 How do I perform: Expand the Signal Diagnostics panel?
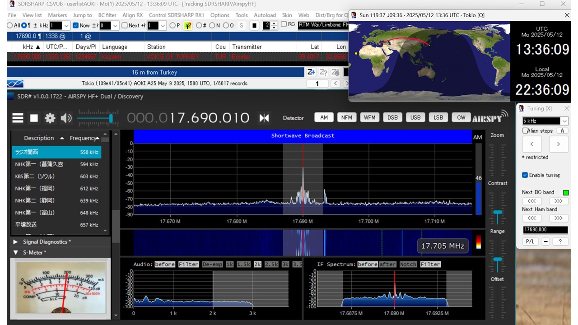click(x=15, y=242)
